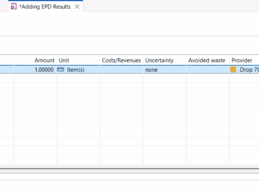Click the Costs/Revenues column header
Viewport: 259px width, 194px height.
(x=121, y=60)
